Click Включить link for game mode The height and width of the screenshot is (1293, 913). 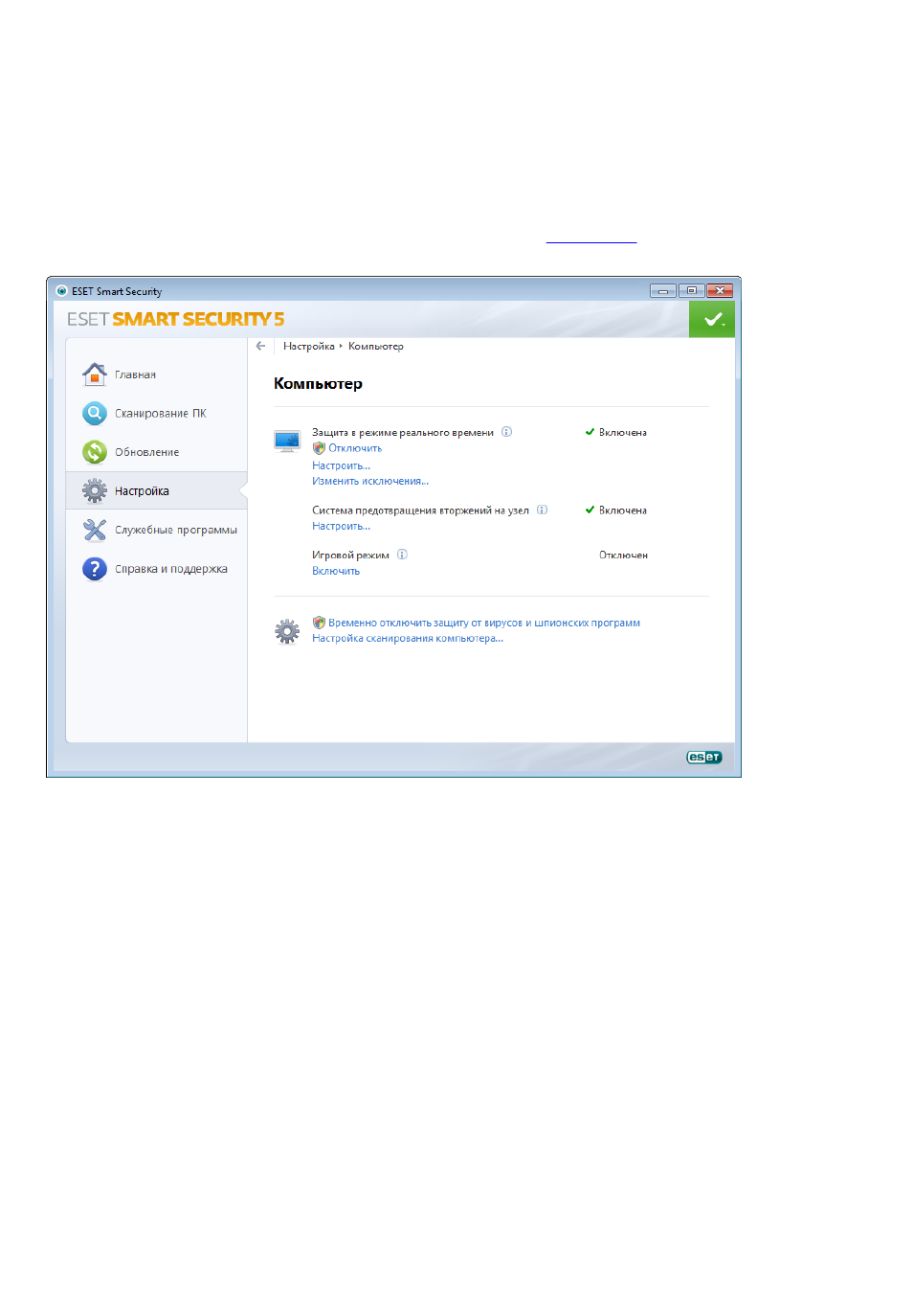336,571
